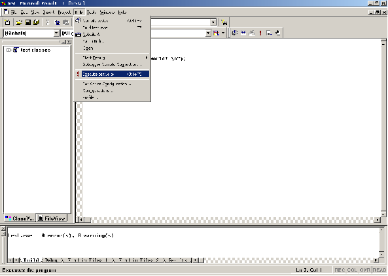Click the editor horizontal scrollbar left arrow
Image resolution: width=388 pixels, height=276 pixels.
[x=81, y=219]
